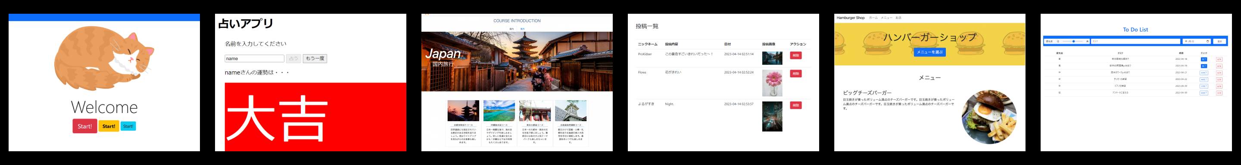Toggle 未完了 for the アンケートに答える task

(x=1204, y=93)
